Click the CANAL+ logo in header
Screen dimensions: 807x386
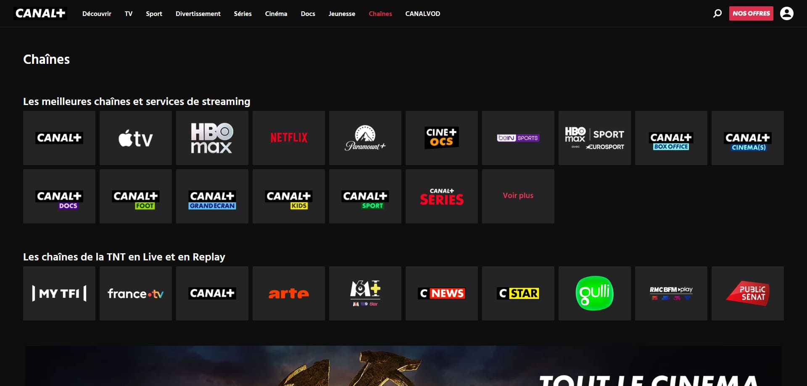point(40,13)
